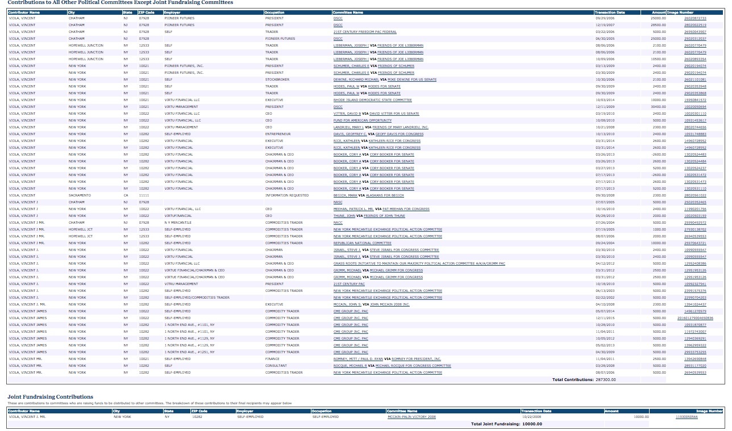Click image number 15950841572
The width and height of the screenshot is (732, 431).
coord(695,100)
